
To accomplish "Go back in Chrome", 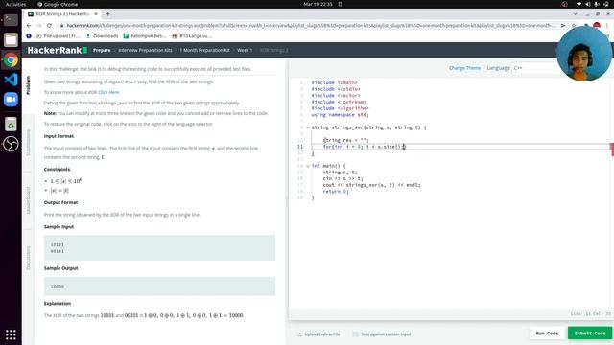I will pos(29,26).
